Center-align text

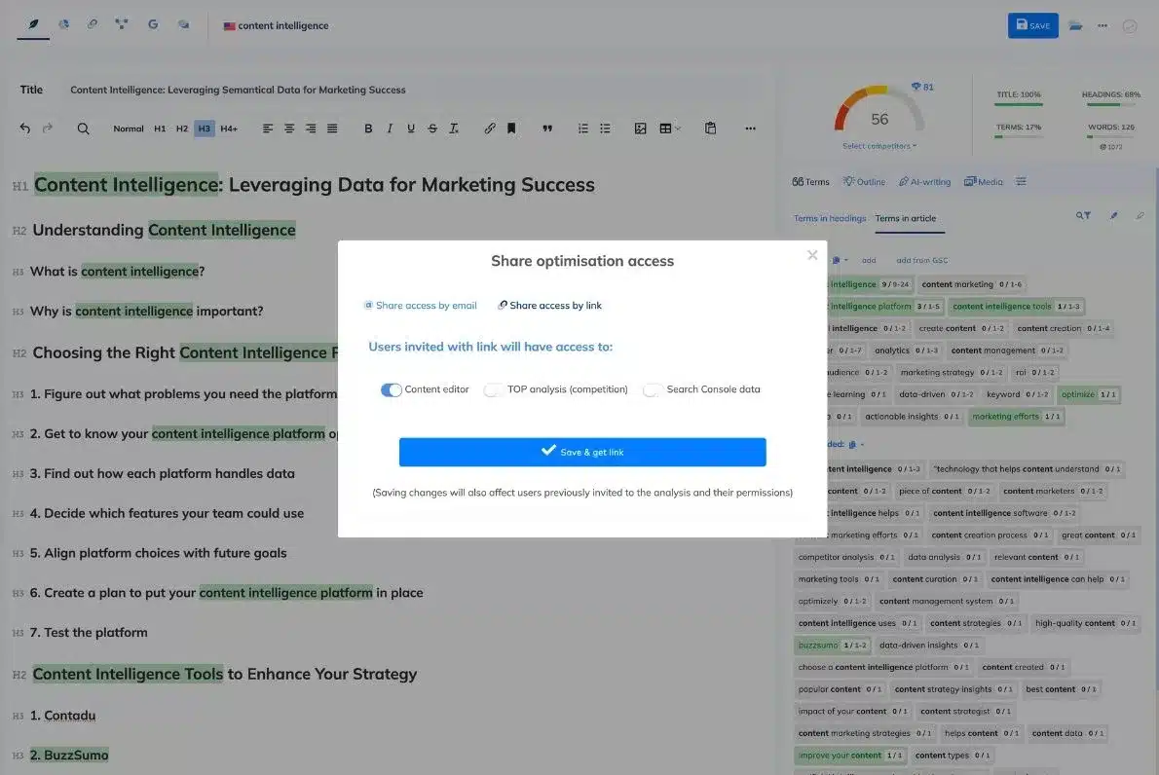coord(289,129)
